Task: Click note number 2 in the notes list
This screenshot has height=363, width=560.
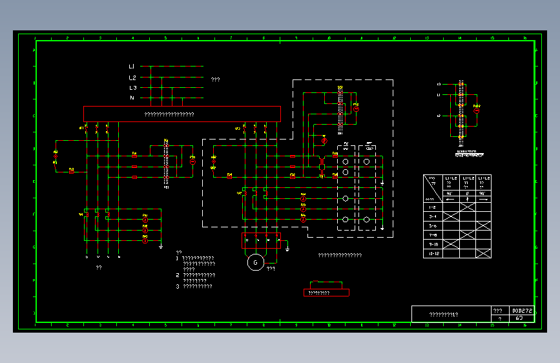Action: point(178,275)
